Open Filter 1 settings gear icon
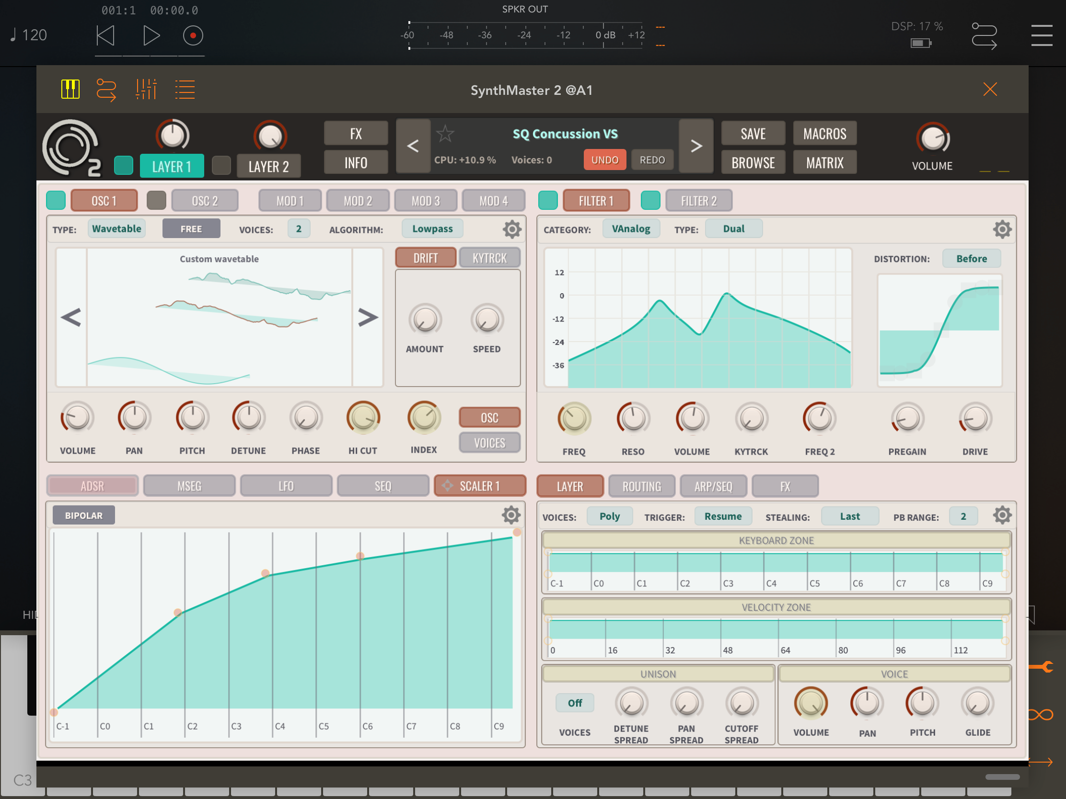Screen dimensions: 1066x799 (x=1002, y=229)
